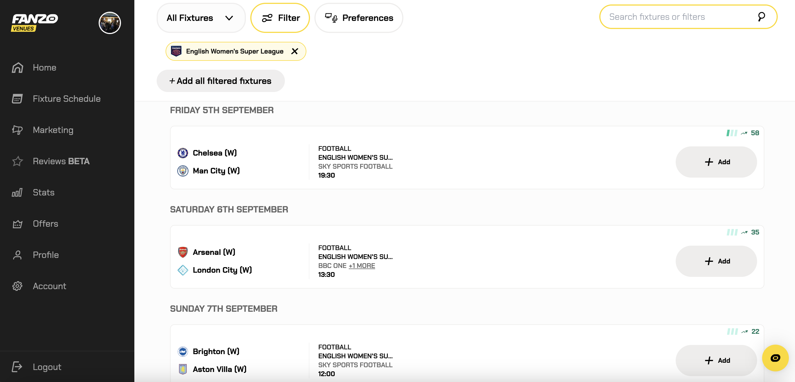Click the Friday 5th September heading
The height and width of the screenshot is (382, 795).
point(222,110)
